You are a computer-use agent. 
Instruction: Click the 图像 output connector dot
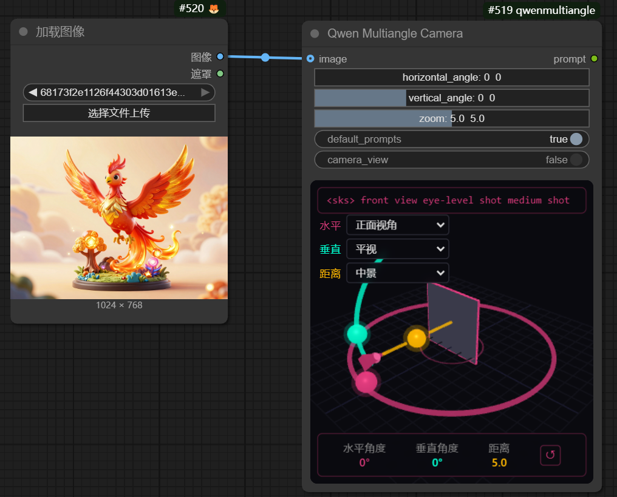tap(220, 56)
